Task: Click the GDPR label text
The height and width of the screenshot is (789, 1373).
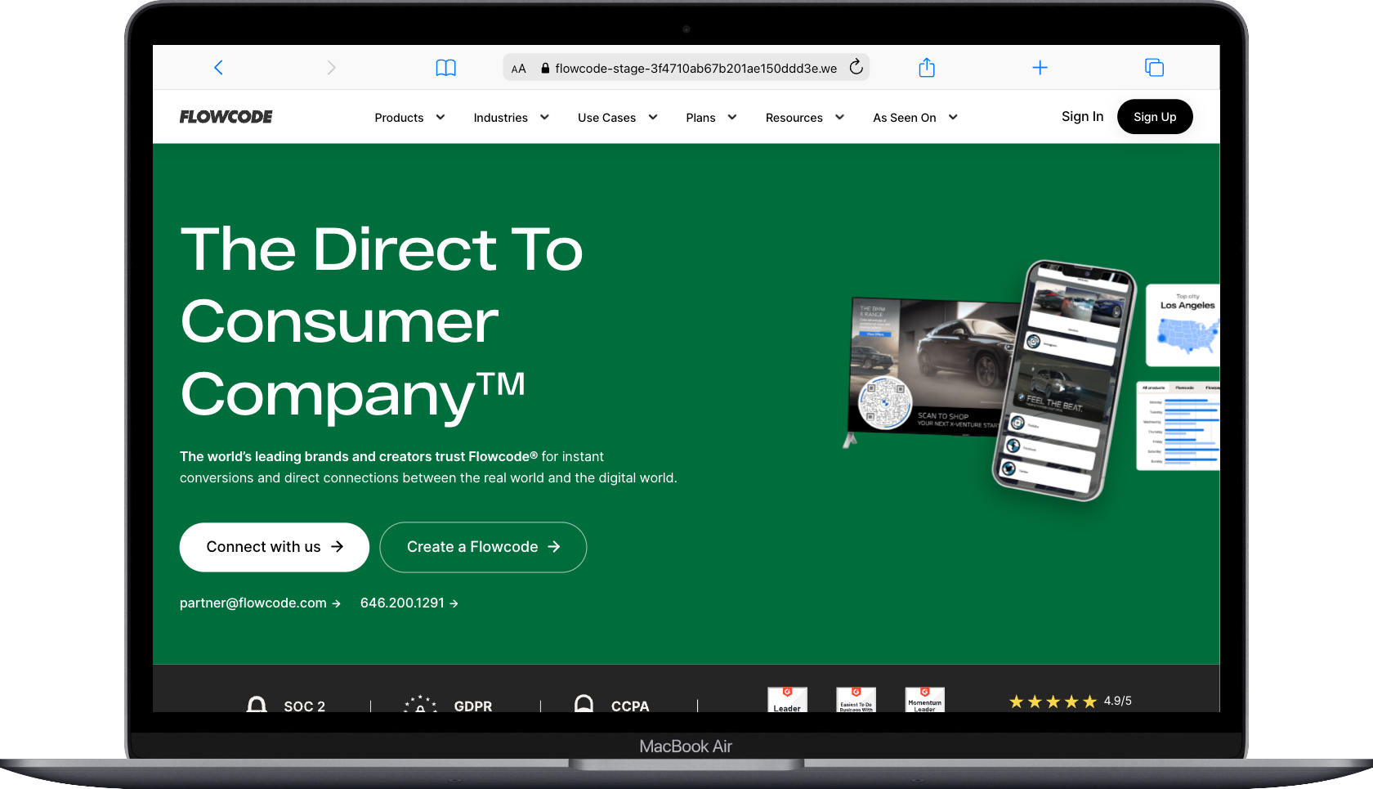Action: (473, 706)
